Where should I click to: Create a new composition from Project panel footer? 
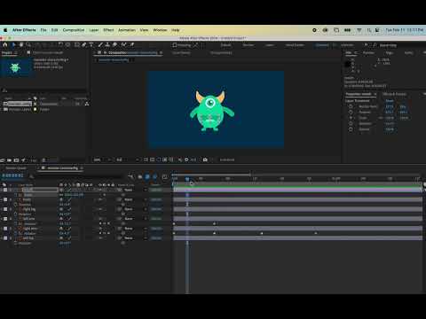coord(16,160)
